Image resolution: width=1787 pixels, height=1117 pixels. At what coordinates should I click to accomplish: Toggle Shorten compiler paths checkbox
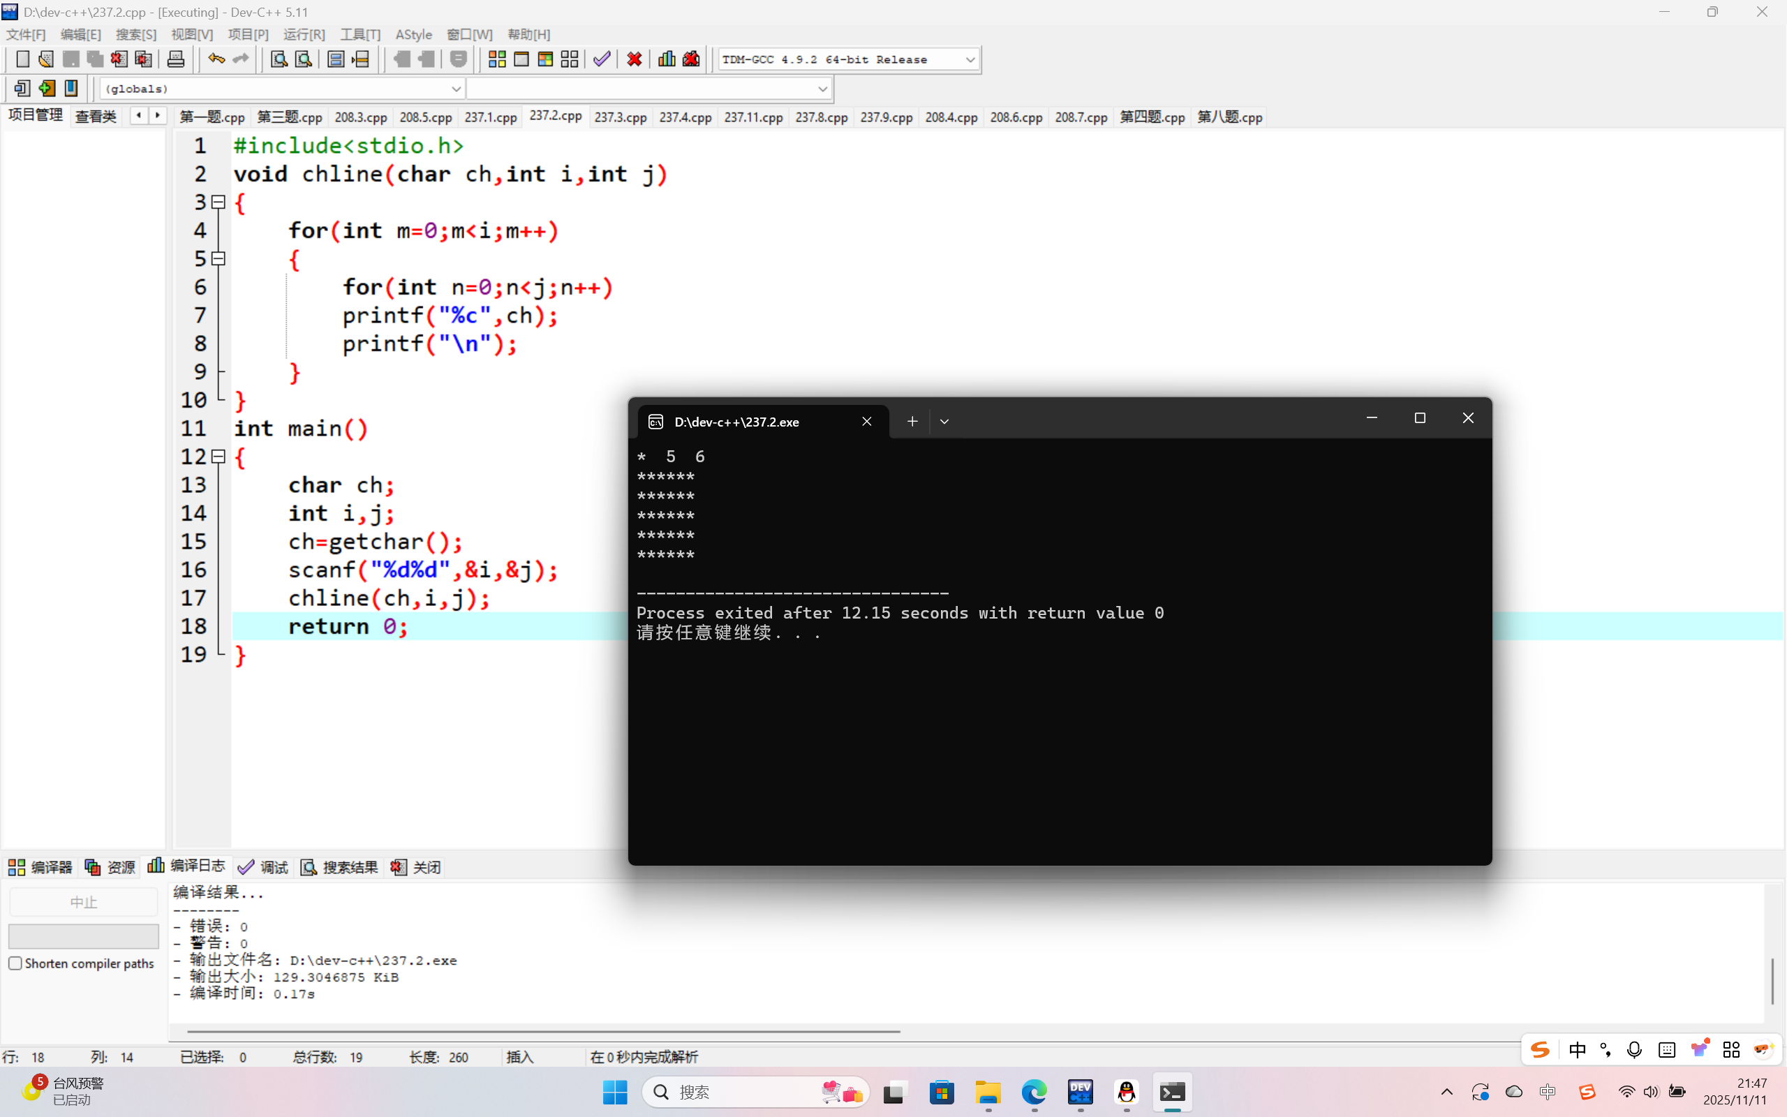[15, 963]
